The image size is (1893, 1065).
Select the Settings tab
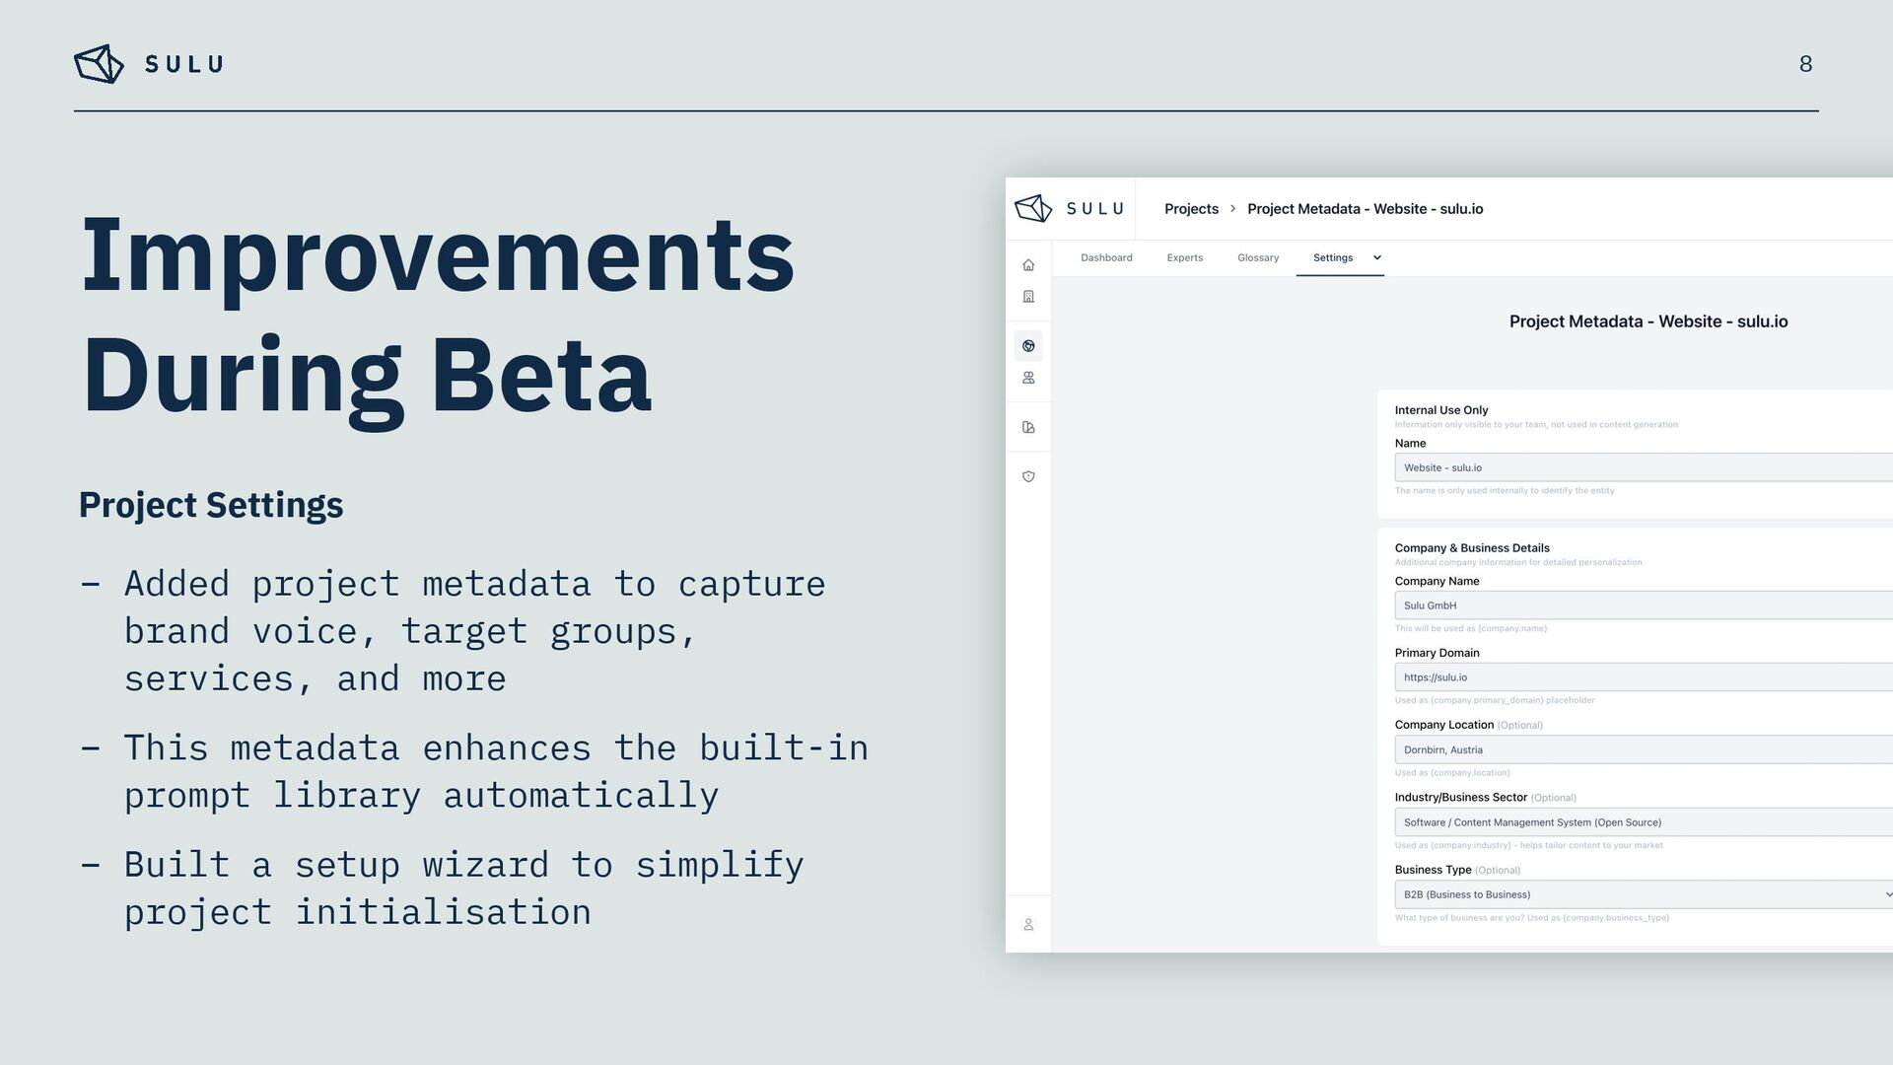point(1332,257)
